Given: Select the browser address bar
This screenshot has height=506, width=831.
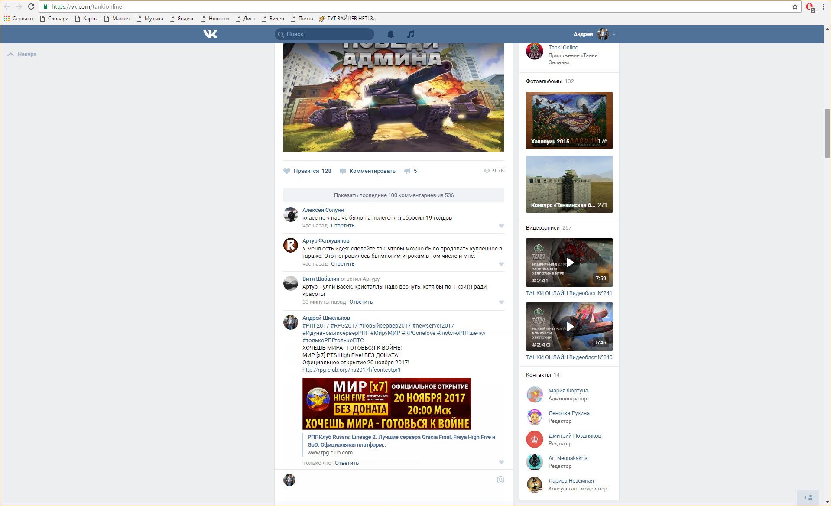Looking at the screenshot, I should pyautogui.click(x=416, y=6).
